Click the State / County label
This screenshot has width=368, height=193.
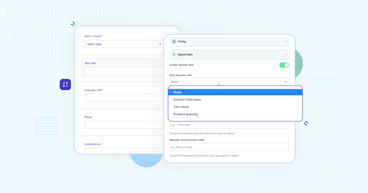click(x=94, y=36)
